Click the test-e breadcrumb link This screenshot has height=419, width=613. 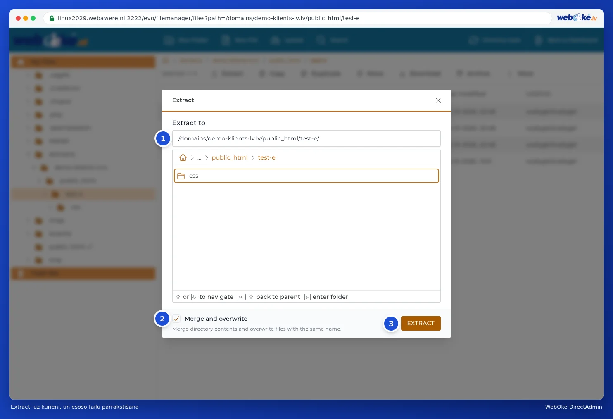point(266,157)
